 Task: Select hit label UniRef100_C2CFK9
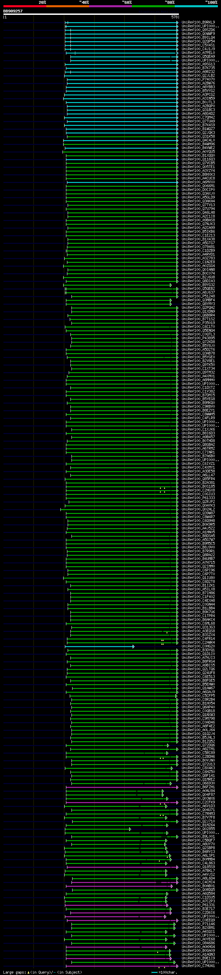pyautogui.click(x=198, y=802)
